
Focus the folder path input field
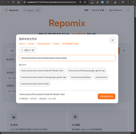[67, 58]
